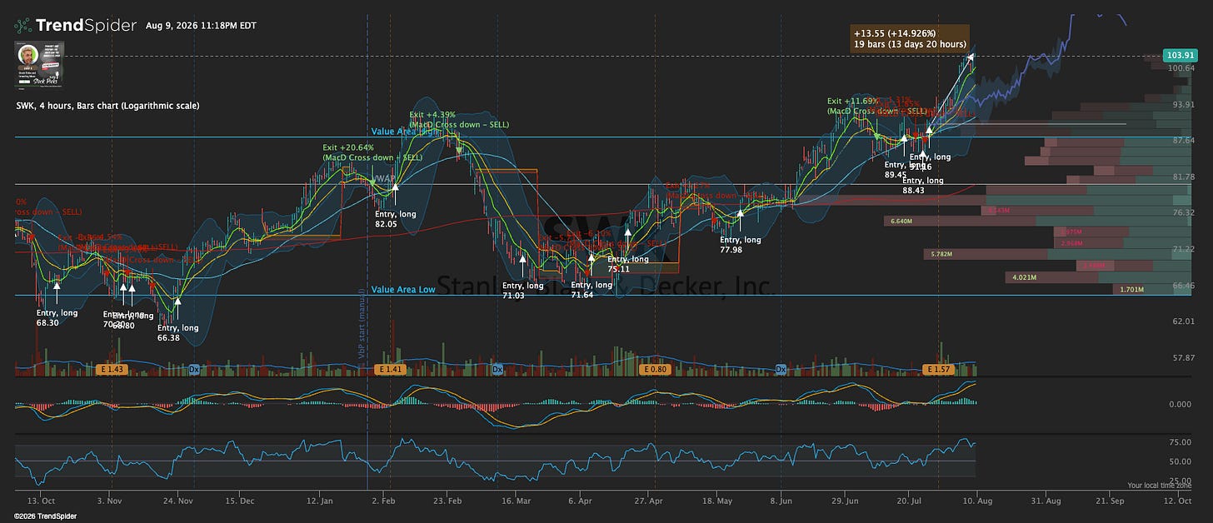The image size is (1213, 523).
Task: Click the 57.87 price axis label
Action: (x=1183, y=358)
